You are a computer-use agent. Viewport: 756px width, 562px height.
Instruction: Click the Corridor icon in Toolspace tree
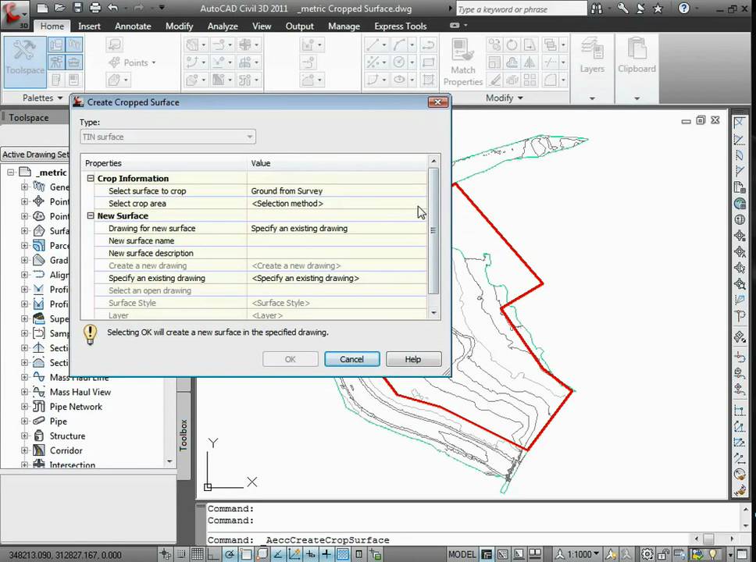pos(38,450)
